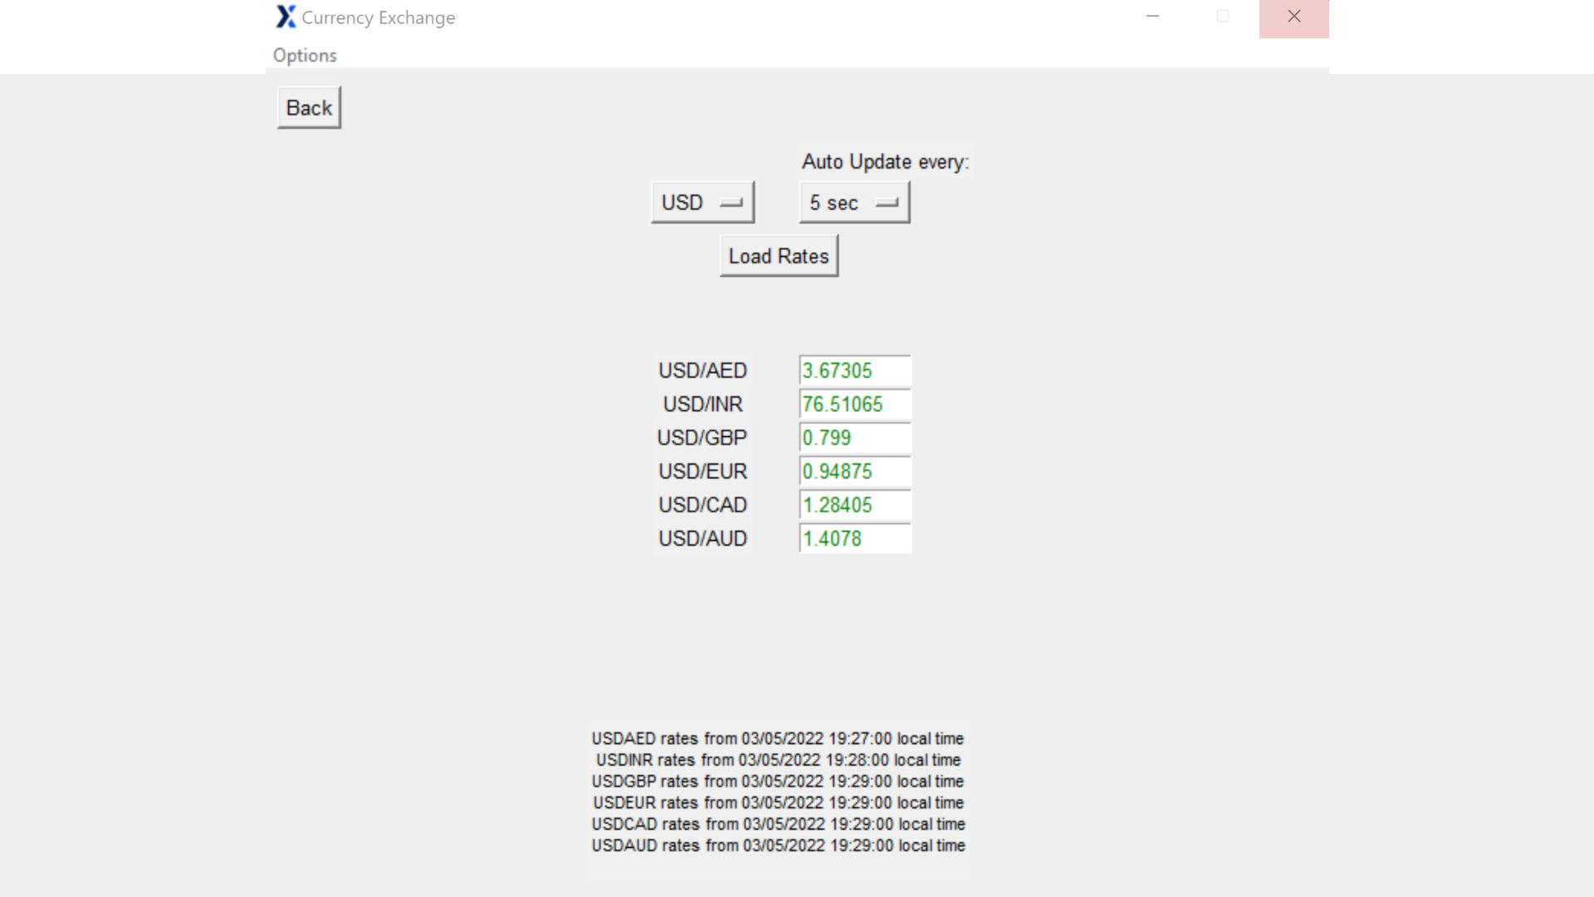
Task: Click the USD/AUD label
Action: pyautogui.click(x=702, y=539)
